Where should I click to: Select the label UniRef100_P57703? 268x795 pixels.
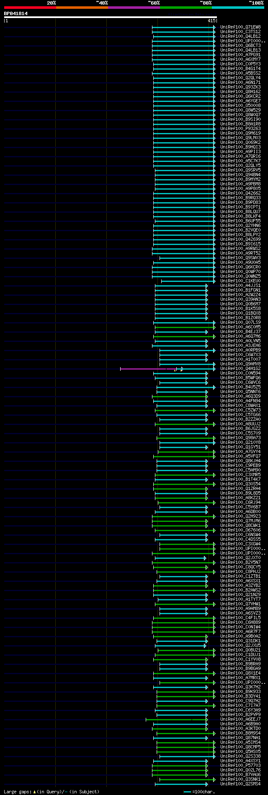(240, 765)
